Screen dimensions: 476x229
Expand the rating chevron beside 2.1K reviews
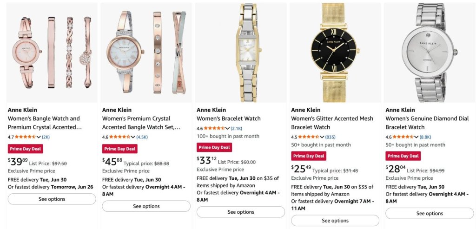point(227,129)
